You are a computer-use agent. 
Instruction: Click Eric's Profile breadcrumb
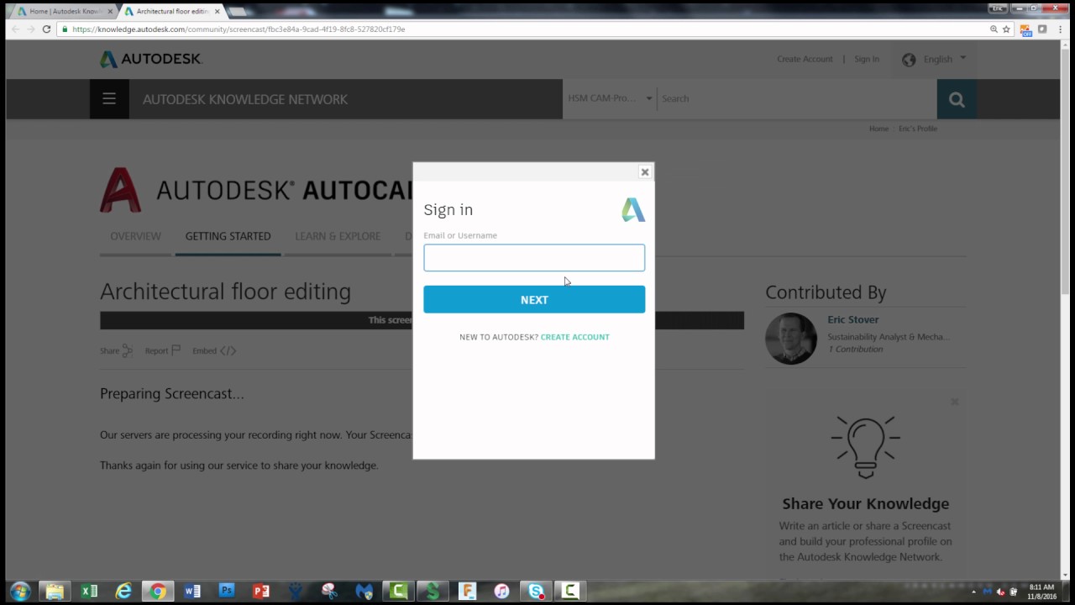click(918, 129)
